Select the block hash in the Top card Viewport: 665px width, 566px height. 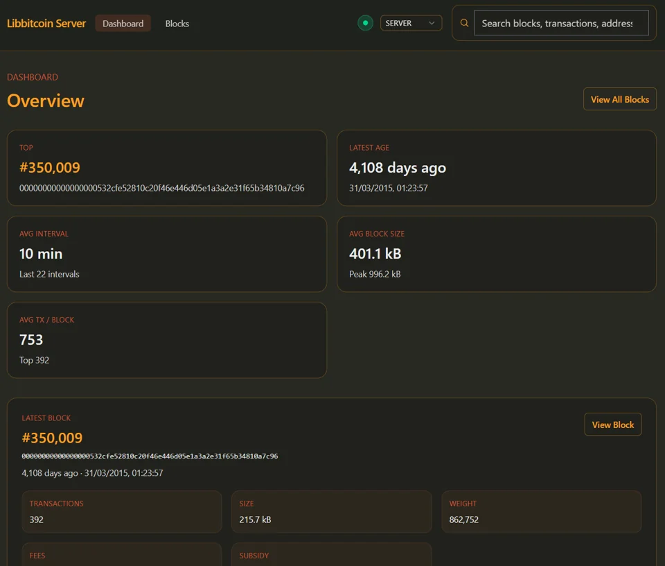pos(161,188)
